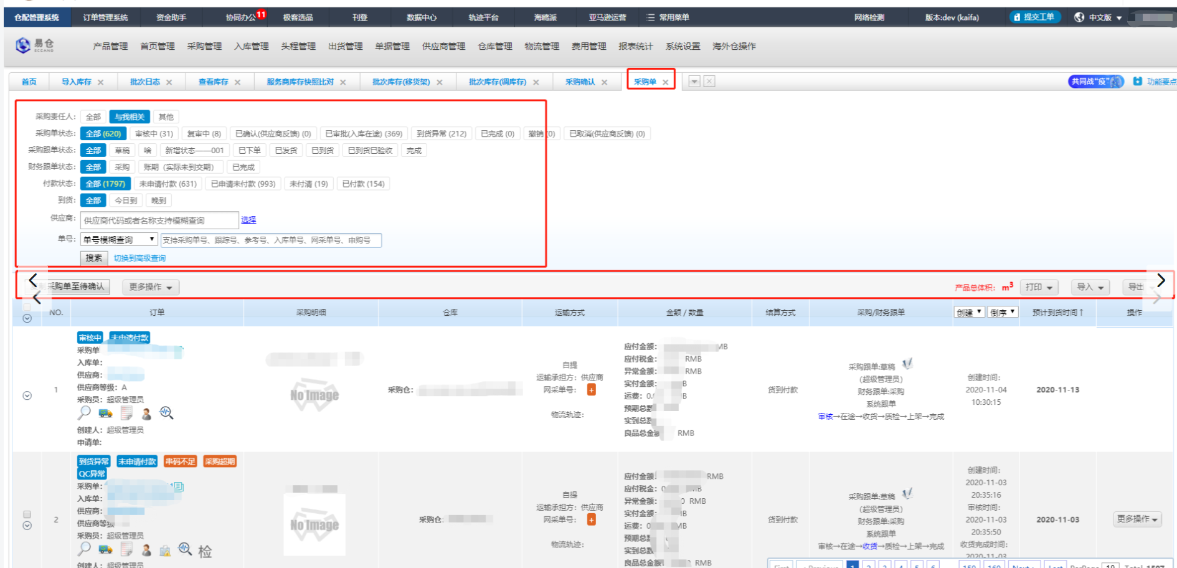Select the tracking magnifier icon in row 1
The width and height of the screenshot is (1177, 568).
tap(167, 412)
